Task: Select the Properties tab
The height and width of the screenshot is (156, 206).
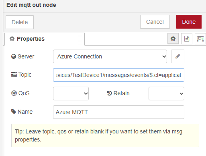Action: tap(45, 39)
